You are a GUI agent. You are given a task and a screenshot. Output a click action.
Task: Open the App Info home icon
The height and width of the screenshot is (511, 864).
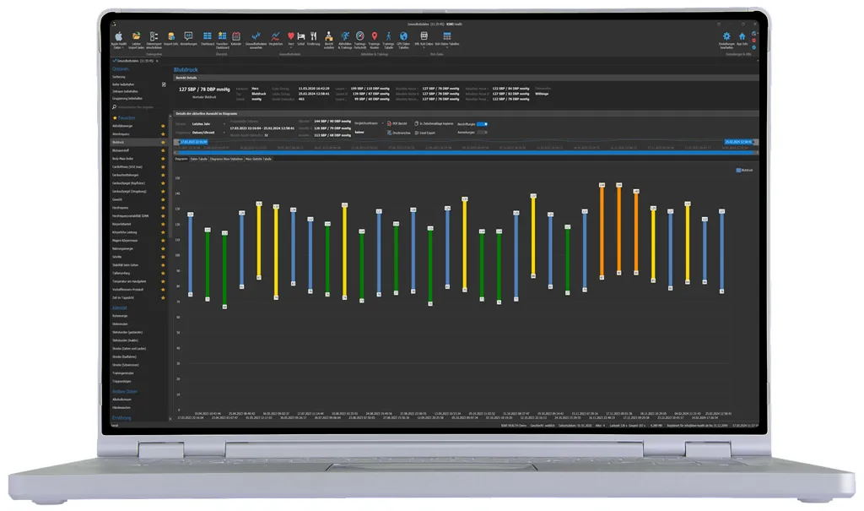coord(742,37)
